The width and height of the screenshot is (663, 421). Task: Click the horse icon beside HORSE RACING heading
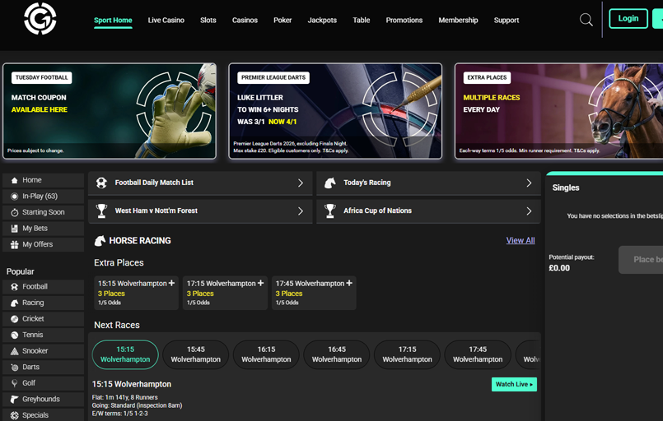point(100,241)
